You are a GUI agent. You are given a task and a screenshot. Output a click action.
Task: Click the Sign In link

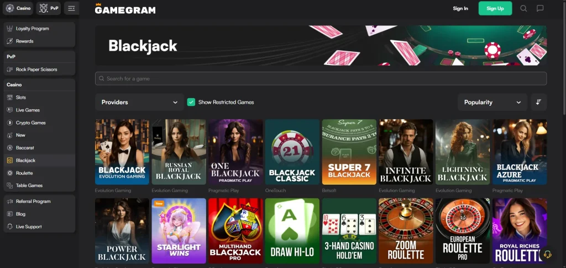460,8
